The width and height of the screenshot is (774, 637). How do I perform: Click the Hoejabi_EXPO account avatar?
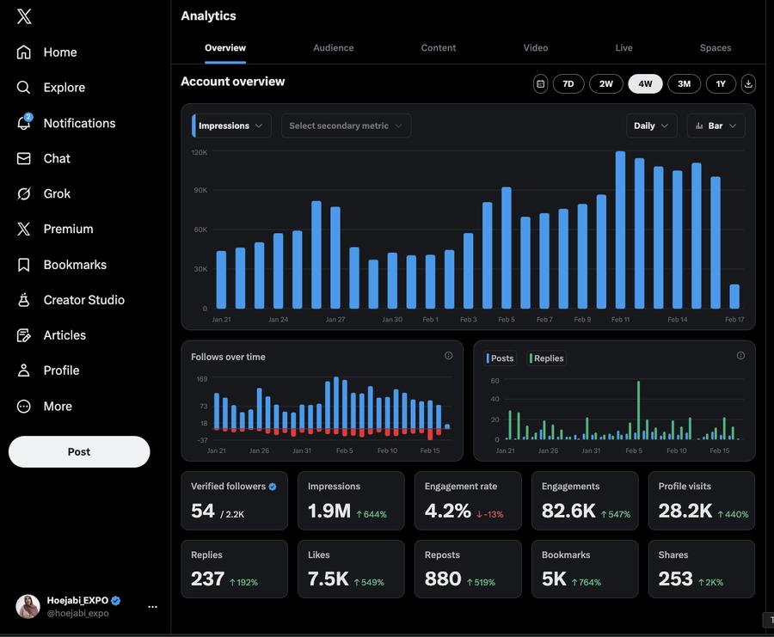coord(27,607)
